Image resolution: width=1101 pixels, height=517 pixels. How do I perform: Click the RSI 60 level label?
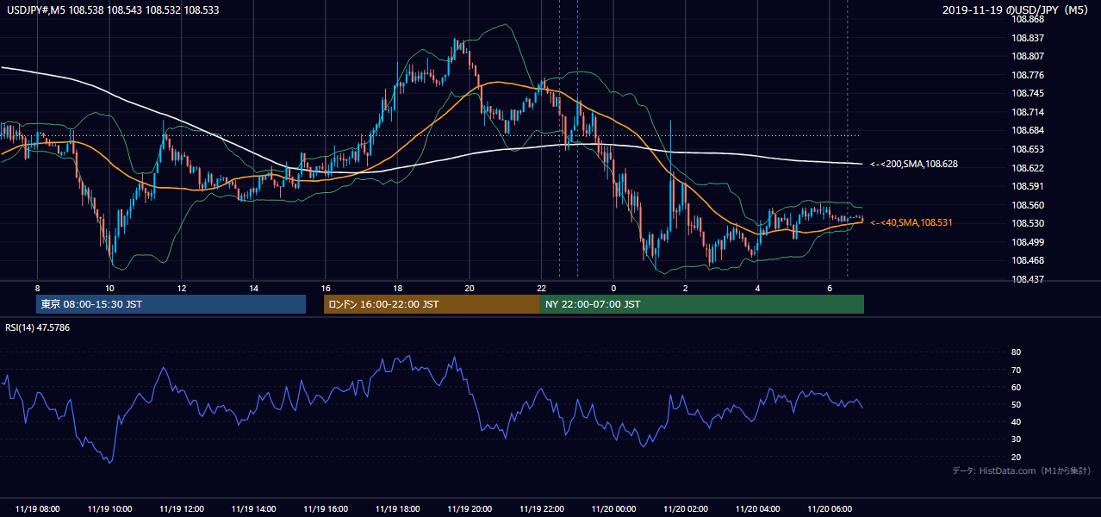(x=1016, y=387)
